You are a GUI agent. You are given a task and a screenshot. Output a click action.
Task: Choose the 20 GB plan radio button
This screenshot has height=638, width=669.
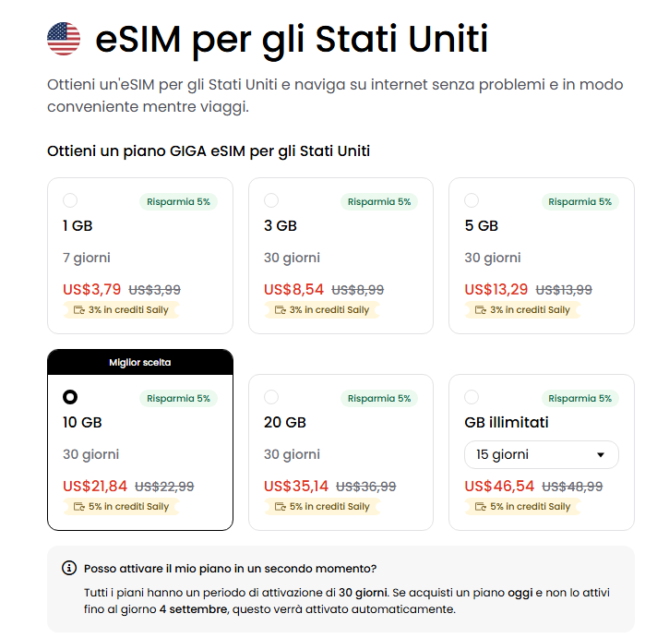(271, 397)
